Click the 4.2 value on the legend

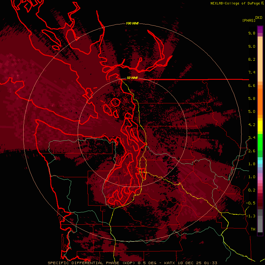click(x=252, y=125)
